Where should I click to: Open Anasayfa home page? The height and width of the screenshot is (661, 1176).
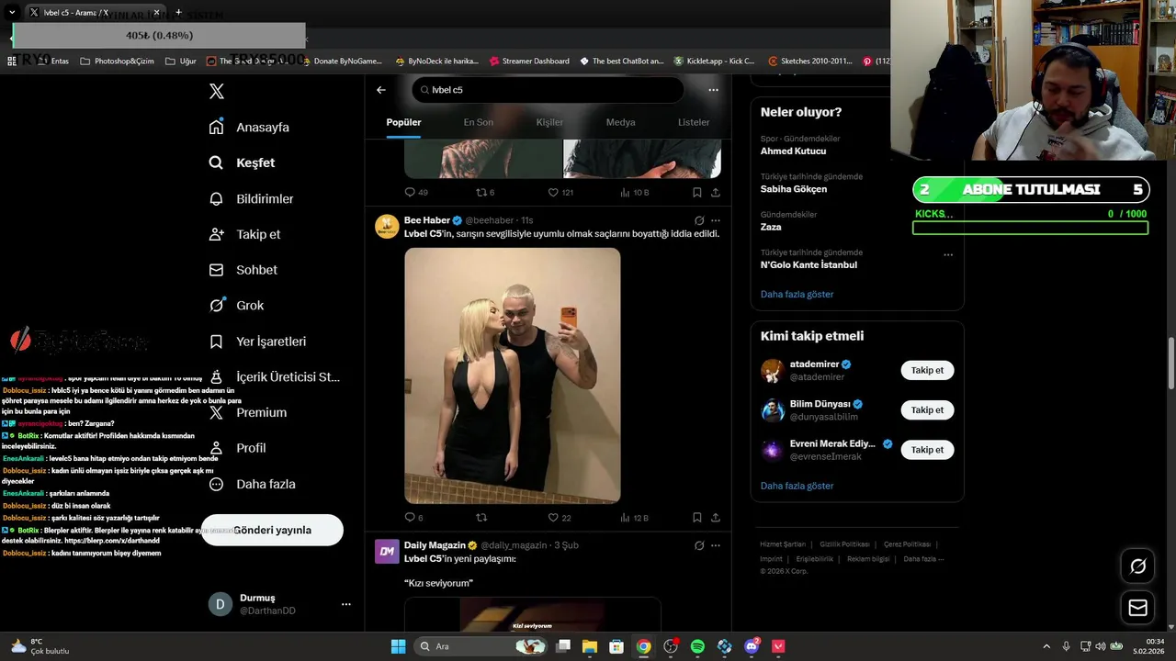(x=249, y=127)
